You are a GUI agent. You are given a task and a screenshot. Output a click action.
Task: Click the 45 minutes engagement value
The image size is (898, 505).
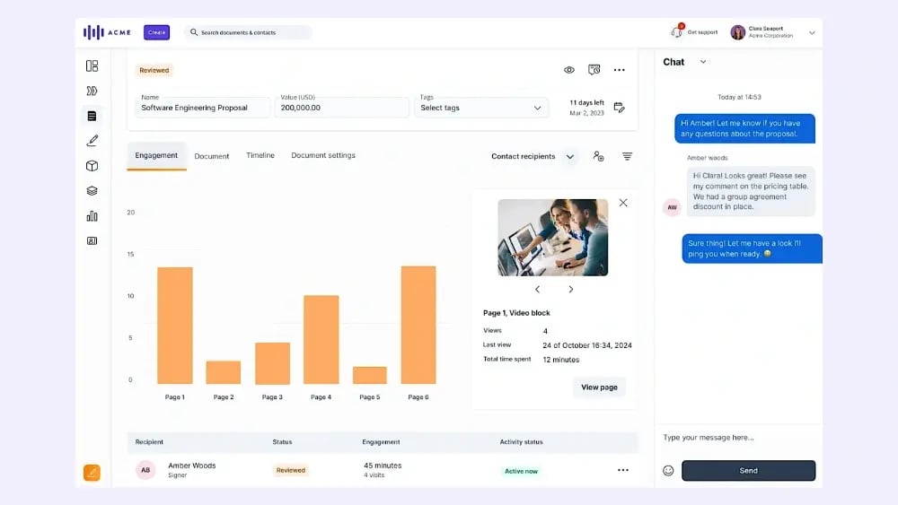point(383,466)
